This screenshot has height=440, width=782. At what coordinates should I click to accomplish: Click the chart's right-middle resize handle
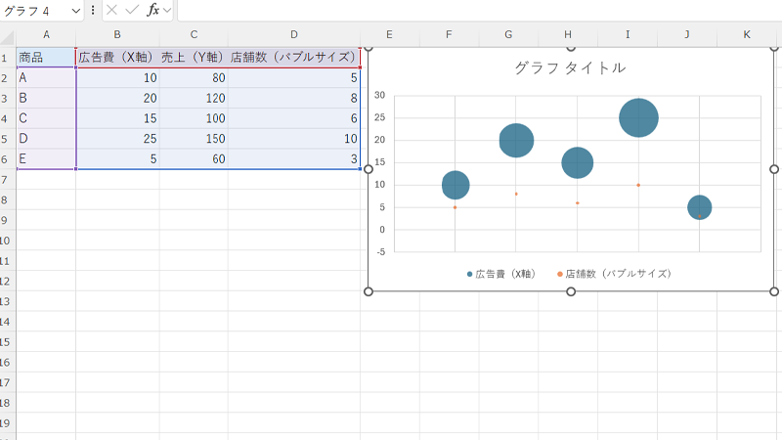(774, 169)
